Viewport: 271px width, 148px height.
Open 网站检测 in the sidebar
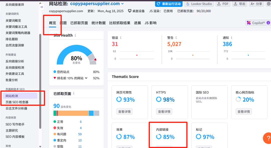pyautogui.click(x=20, y=96)
